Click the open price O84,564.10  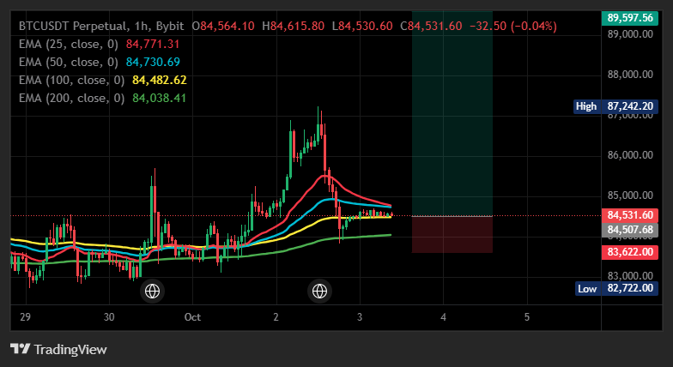coord(223,26)
